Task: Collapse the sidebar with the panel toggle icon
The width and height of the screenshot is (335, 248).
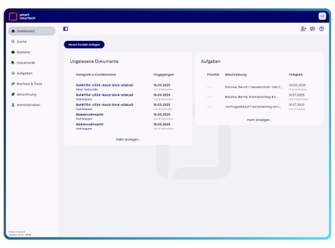Action: tap(66, 29)
